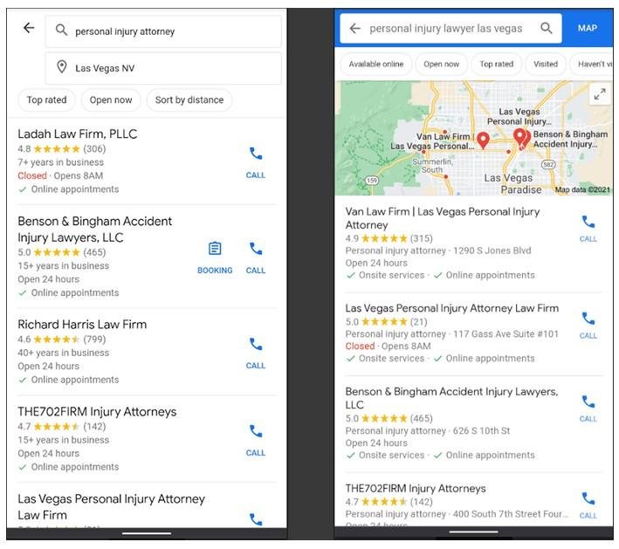Toggle the Available online filter chip
The width and height of the screenshot is (619, 549).
(x=376, y=64)
